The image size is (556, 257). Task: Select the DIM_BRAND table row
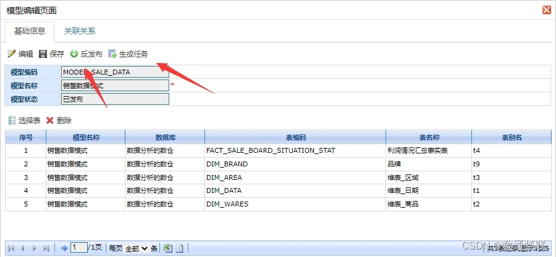click(x=279, y=164)
